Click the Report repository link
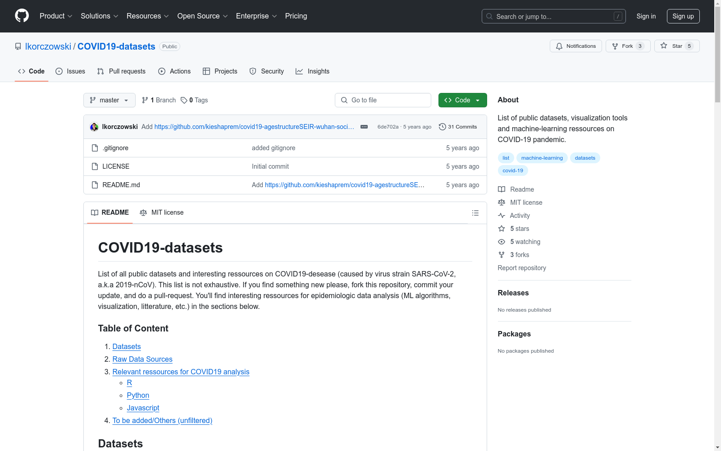 pos(522,268)
